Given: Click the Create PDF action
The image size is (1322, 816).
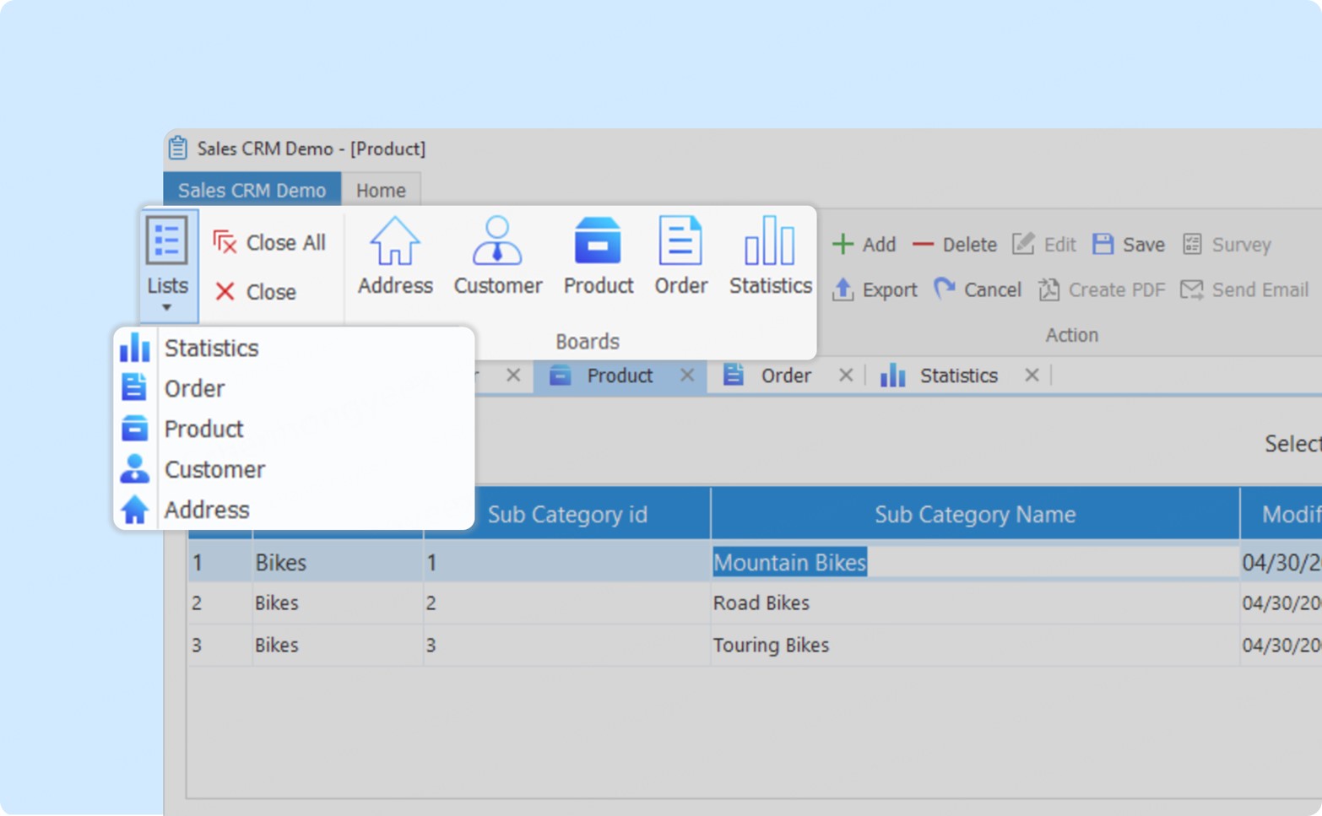Looking at the screenshot, I should pos(1102,290).
